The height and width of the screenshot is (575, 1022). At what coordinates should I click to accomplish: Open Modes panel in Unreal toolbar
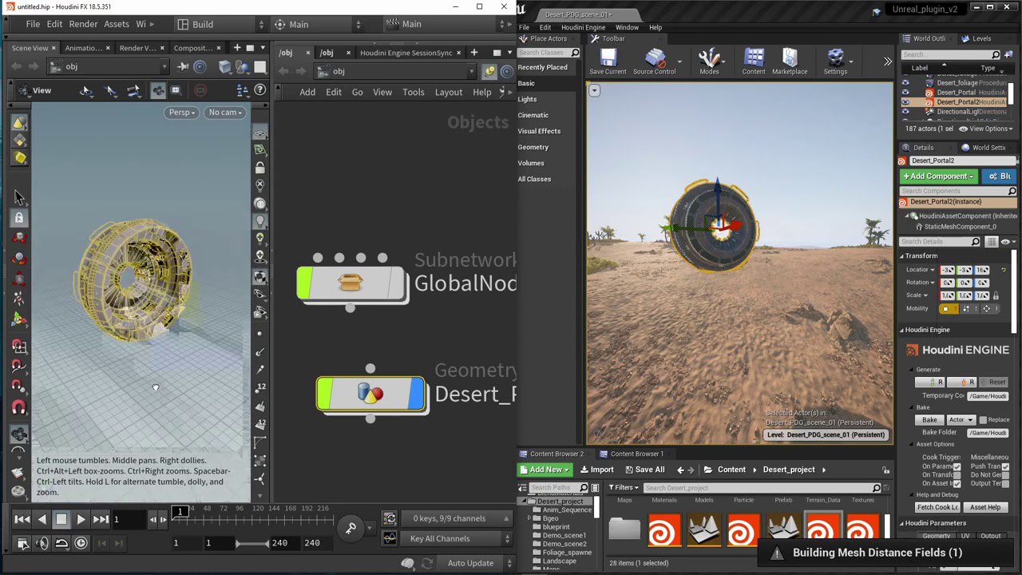(709, 62)
